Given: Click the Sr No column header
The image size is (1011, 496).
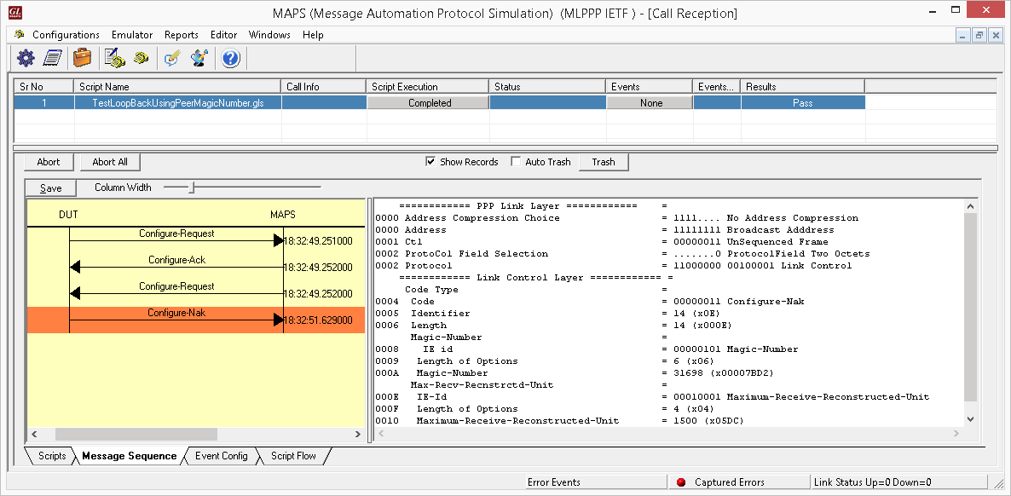Looking at the screenshot, I should (43, 86).
